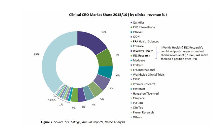Select the 'PSI CRO' legend label
Image resolution: width=212 pixels, height=126 pixels.
138,103
